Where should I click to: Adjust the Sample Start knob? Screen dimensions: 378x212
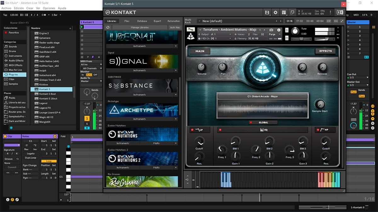(x=320, y=104)
